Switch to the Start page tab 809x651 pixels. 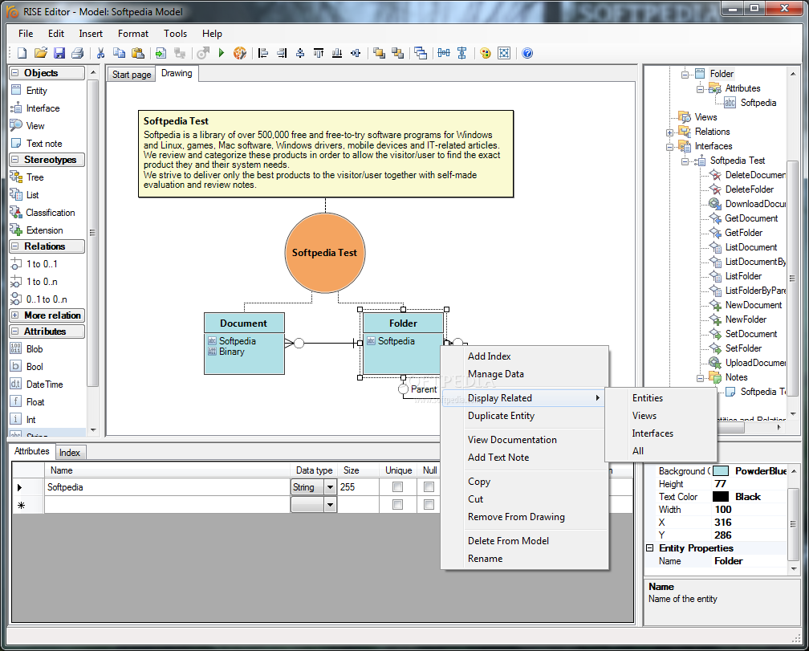[132, 75]
